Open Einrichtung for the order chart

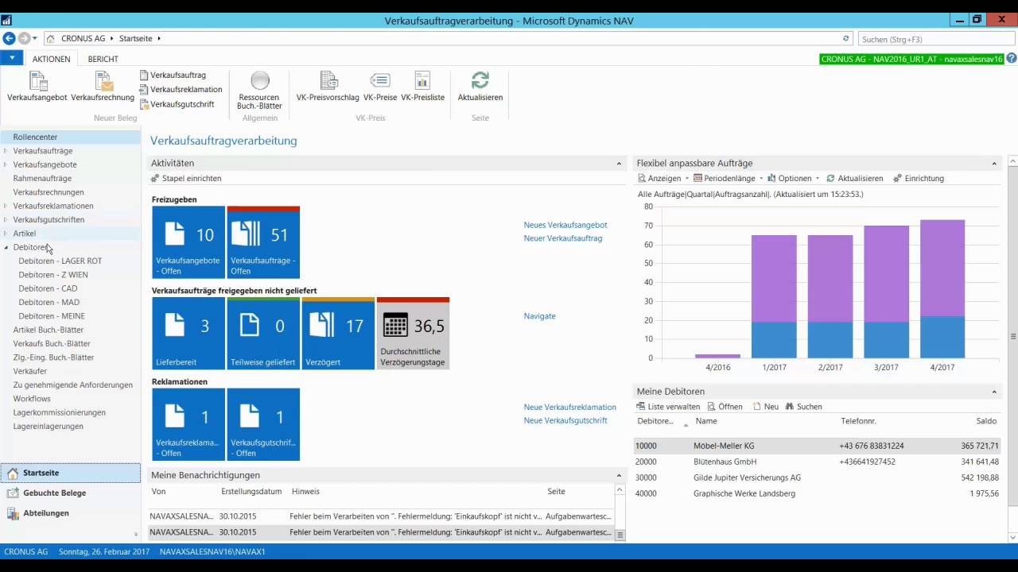click(919, 179)
